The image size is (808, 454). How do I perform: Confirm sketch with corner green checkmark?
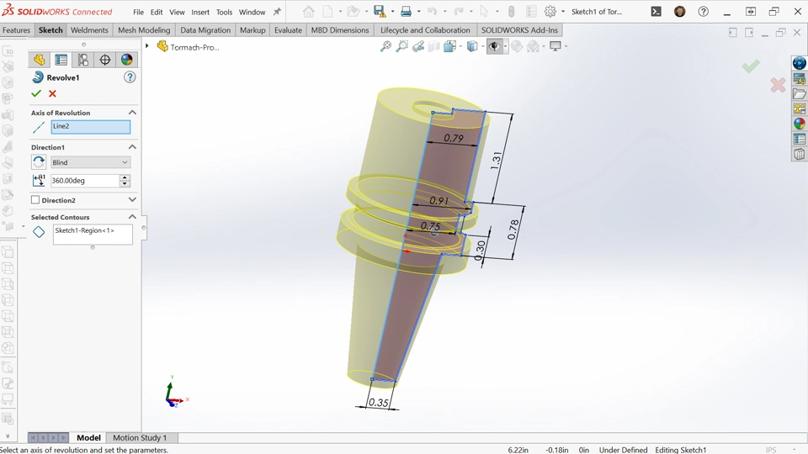pyautogui.click(x=751, y=66)
